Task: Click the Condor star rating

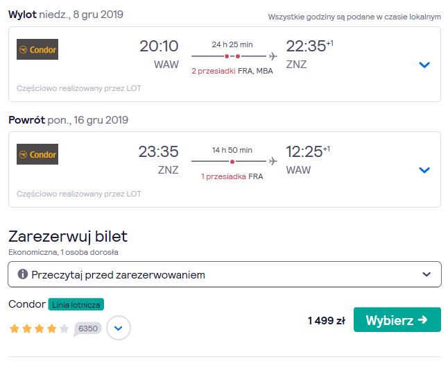Action: click(39, 328)
